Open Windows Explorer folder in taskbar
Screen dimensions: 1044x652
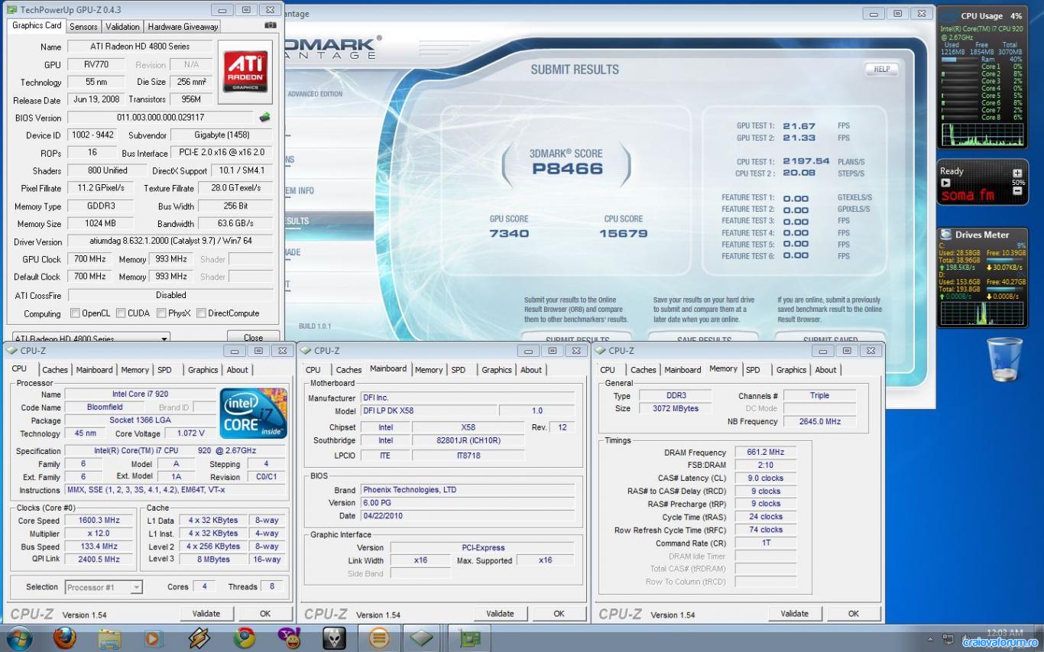point(110,637)
